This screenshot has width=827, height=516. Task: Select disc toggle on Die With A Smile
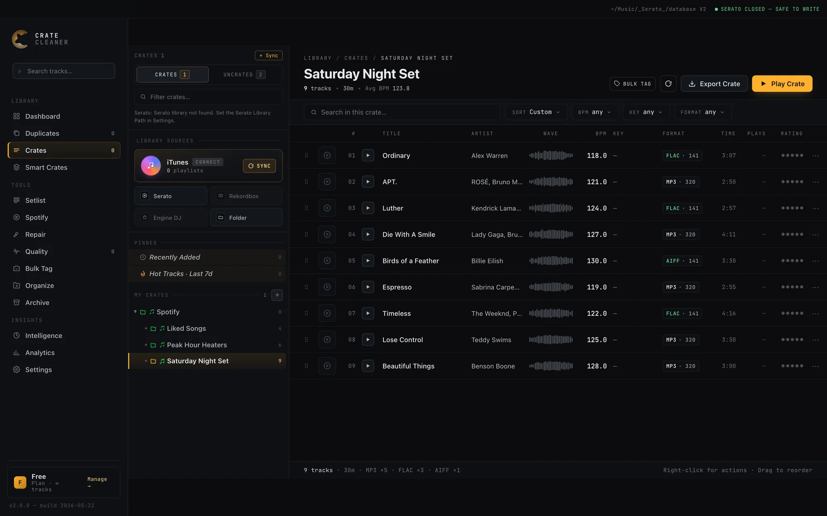(327, 234)
